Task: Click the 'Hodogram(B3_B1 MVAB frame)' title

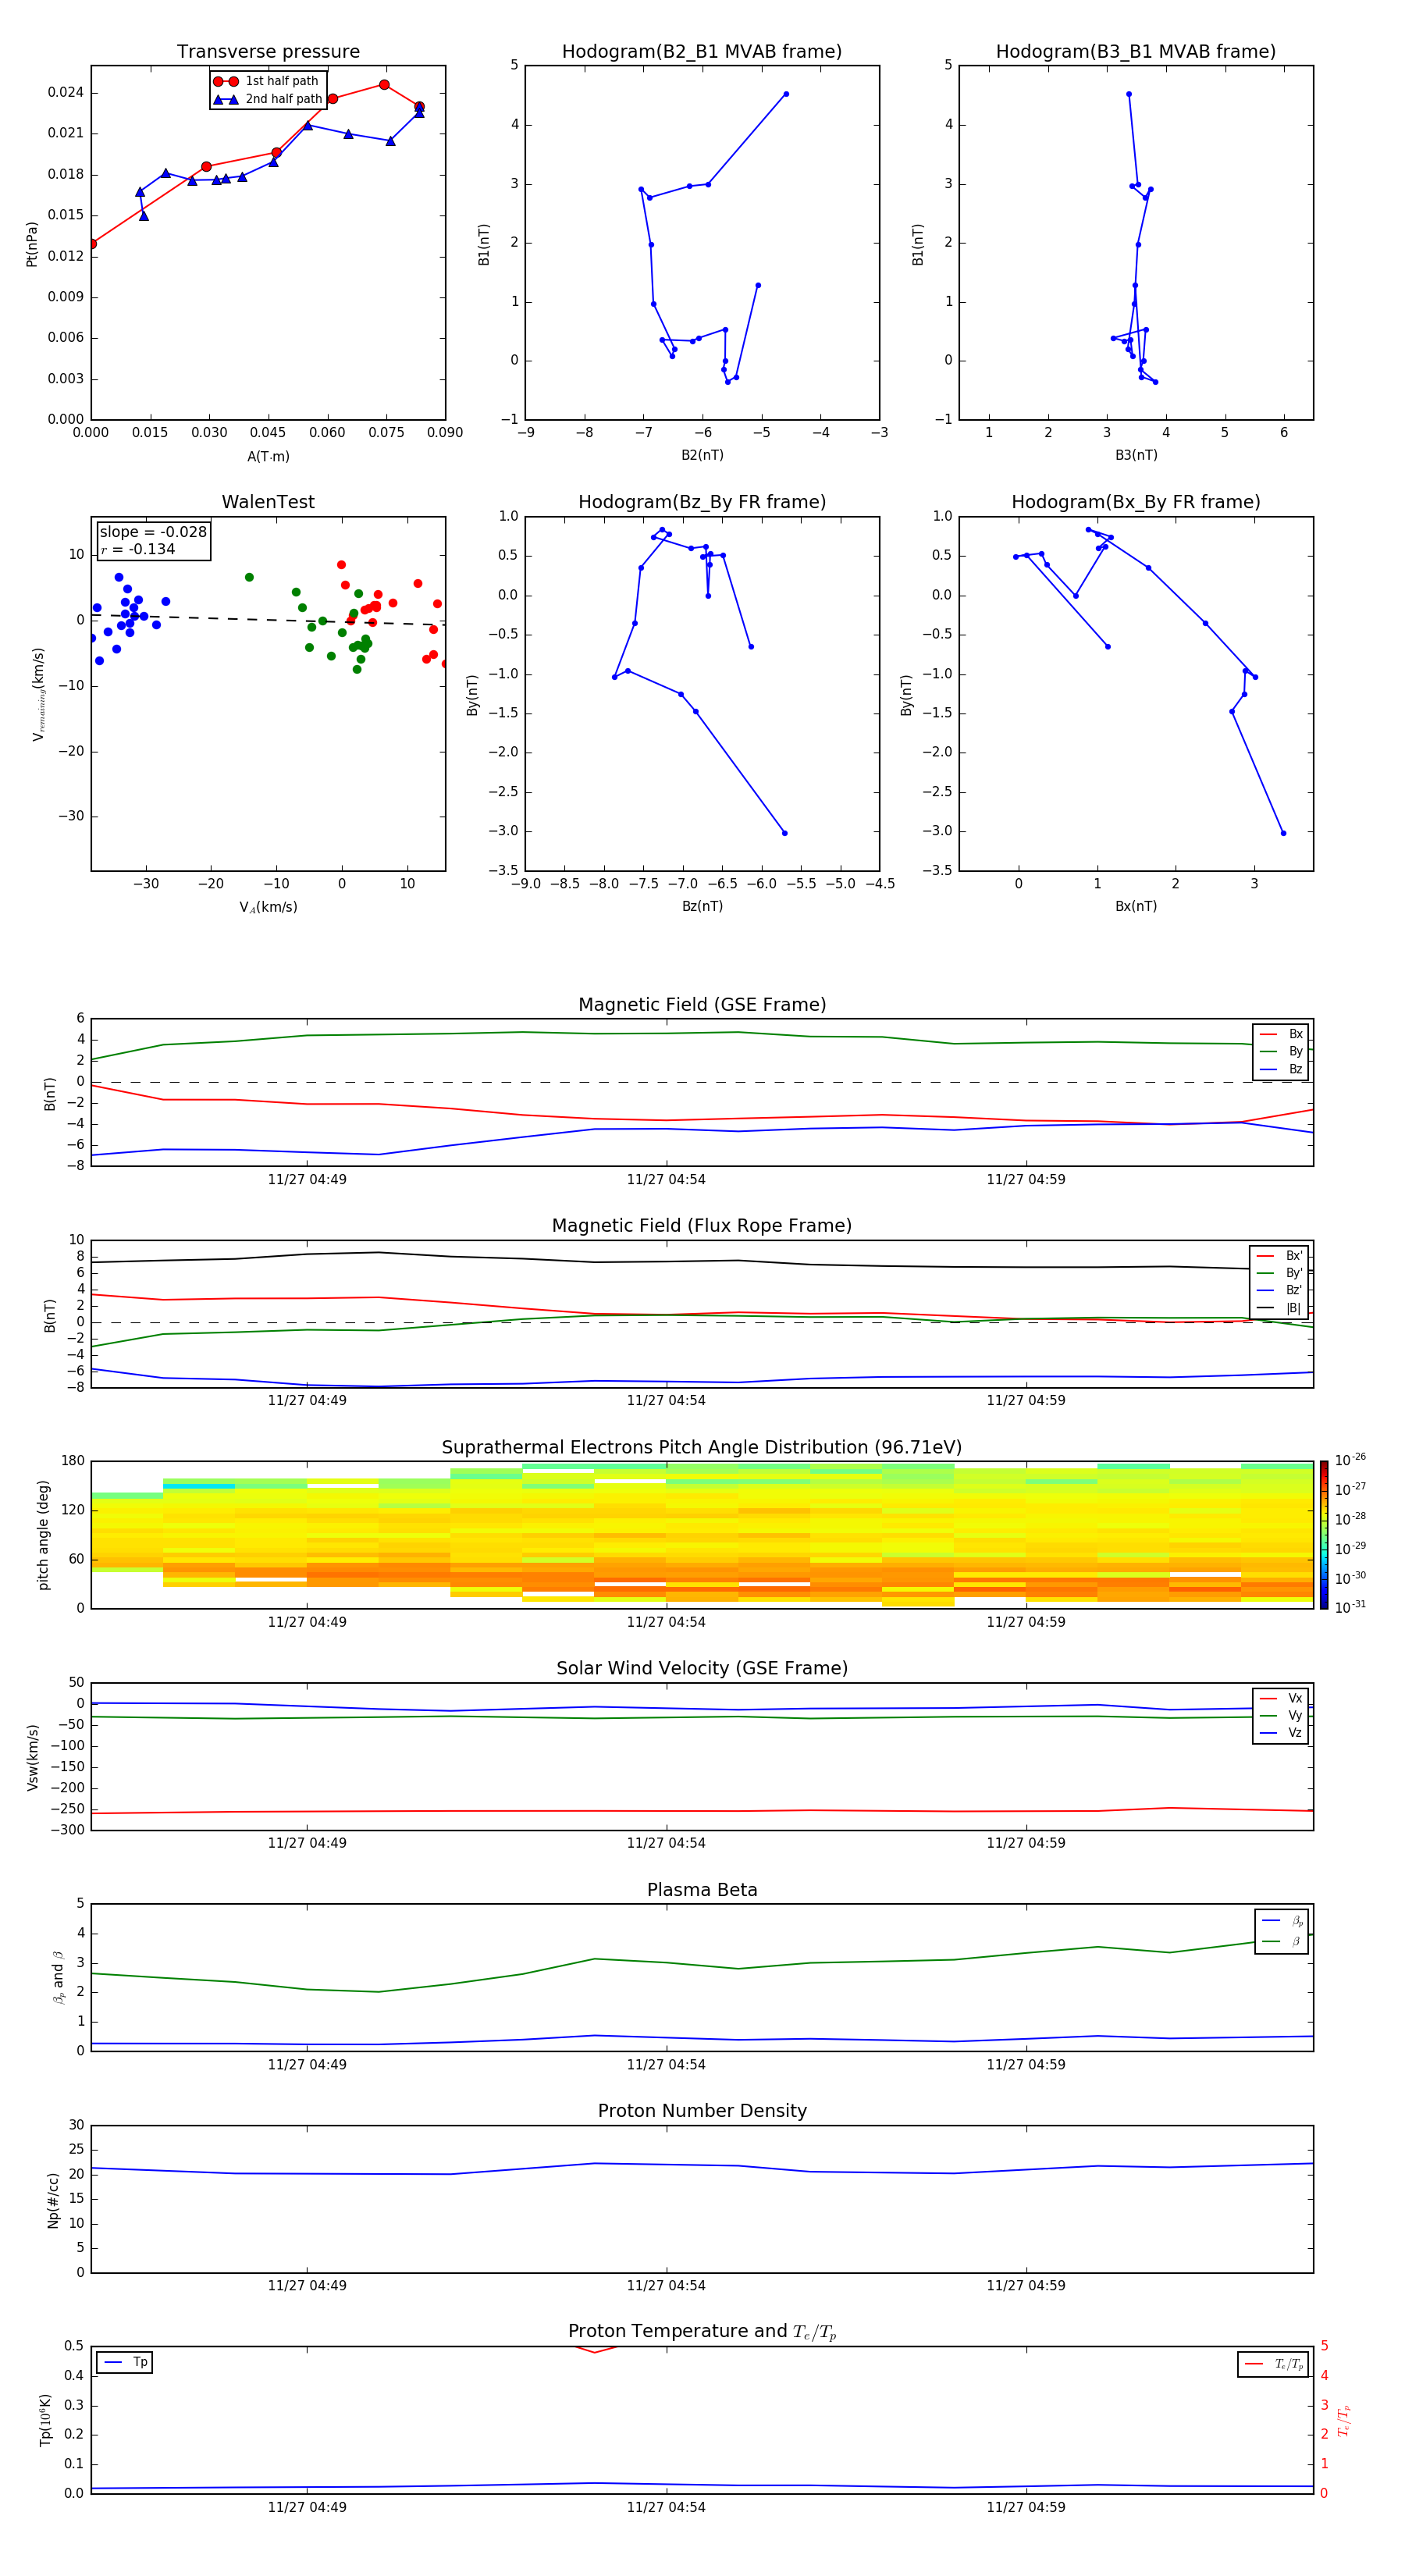Action: (x=1136, y=52)
